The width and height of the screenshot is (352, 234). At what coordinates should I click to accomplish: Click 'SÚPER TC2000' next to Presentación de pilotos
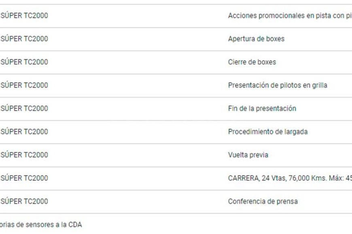click(24, 86)
